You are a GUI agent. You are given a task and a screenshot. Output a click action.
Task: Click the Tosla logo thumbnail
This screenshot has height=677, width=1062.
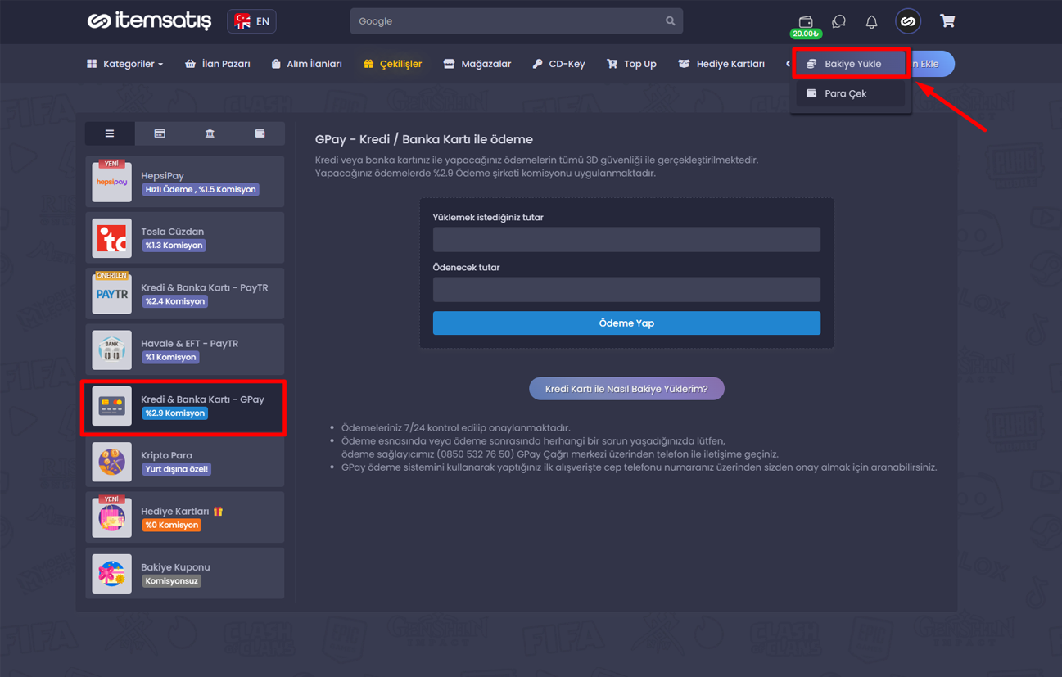tap(112, 237)
